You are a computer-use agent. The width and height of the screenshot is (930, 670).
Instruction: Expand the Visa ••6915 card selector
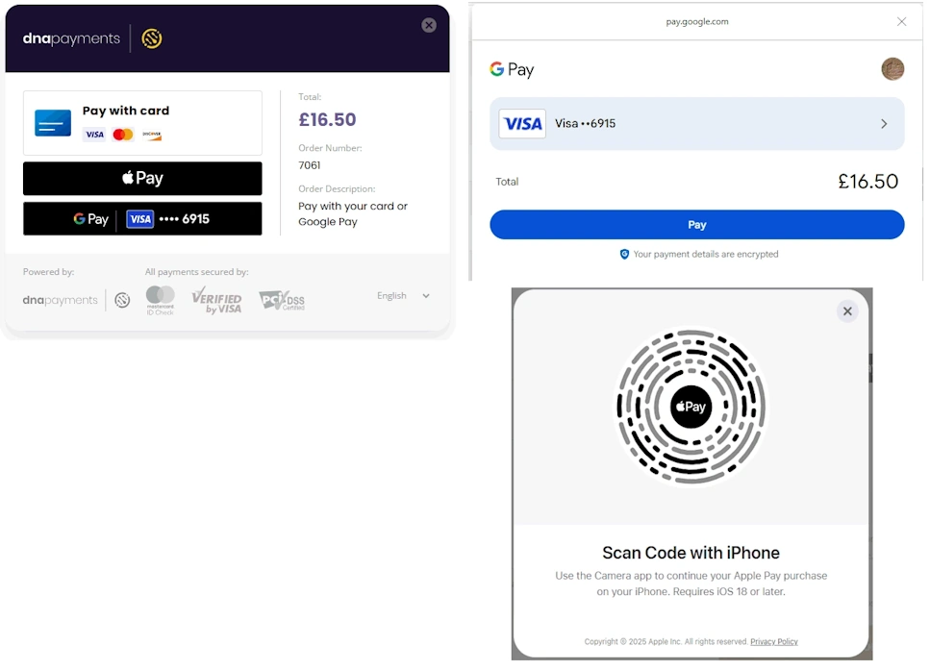point(697,124)
